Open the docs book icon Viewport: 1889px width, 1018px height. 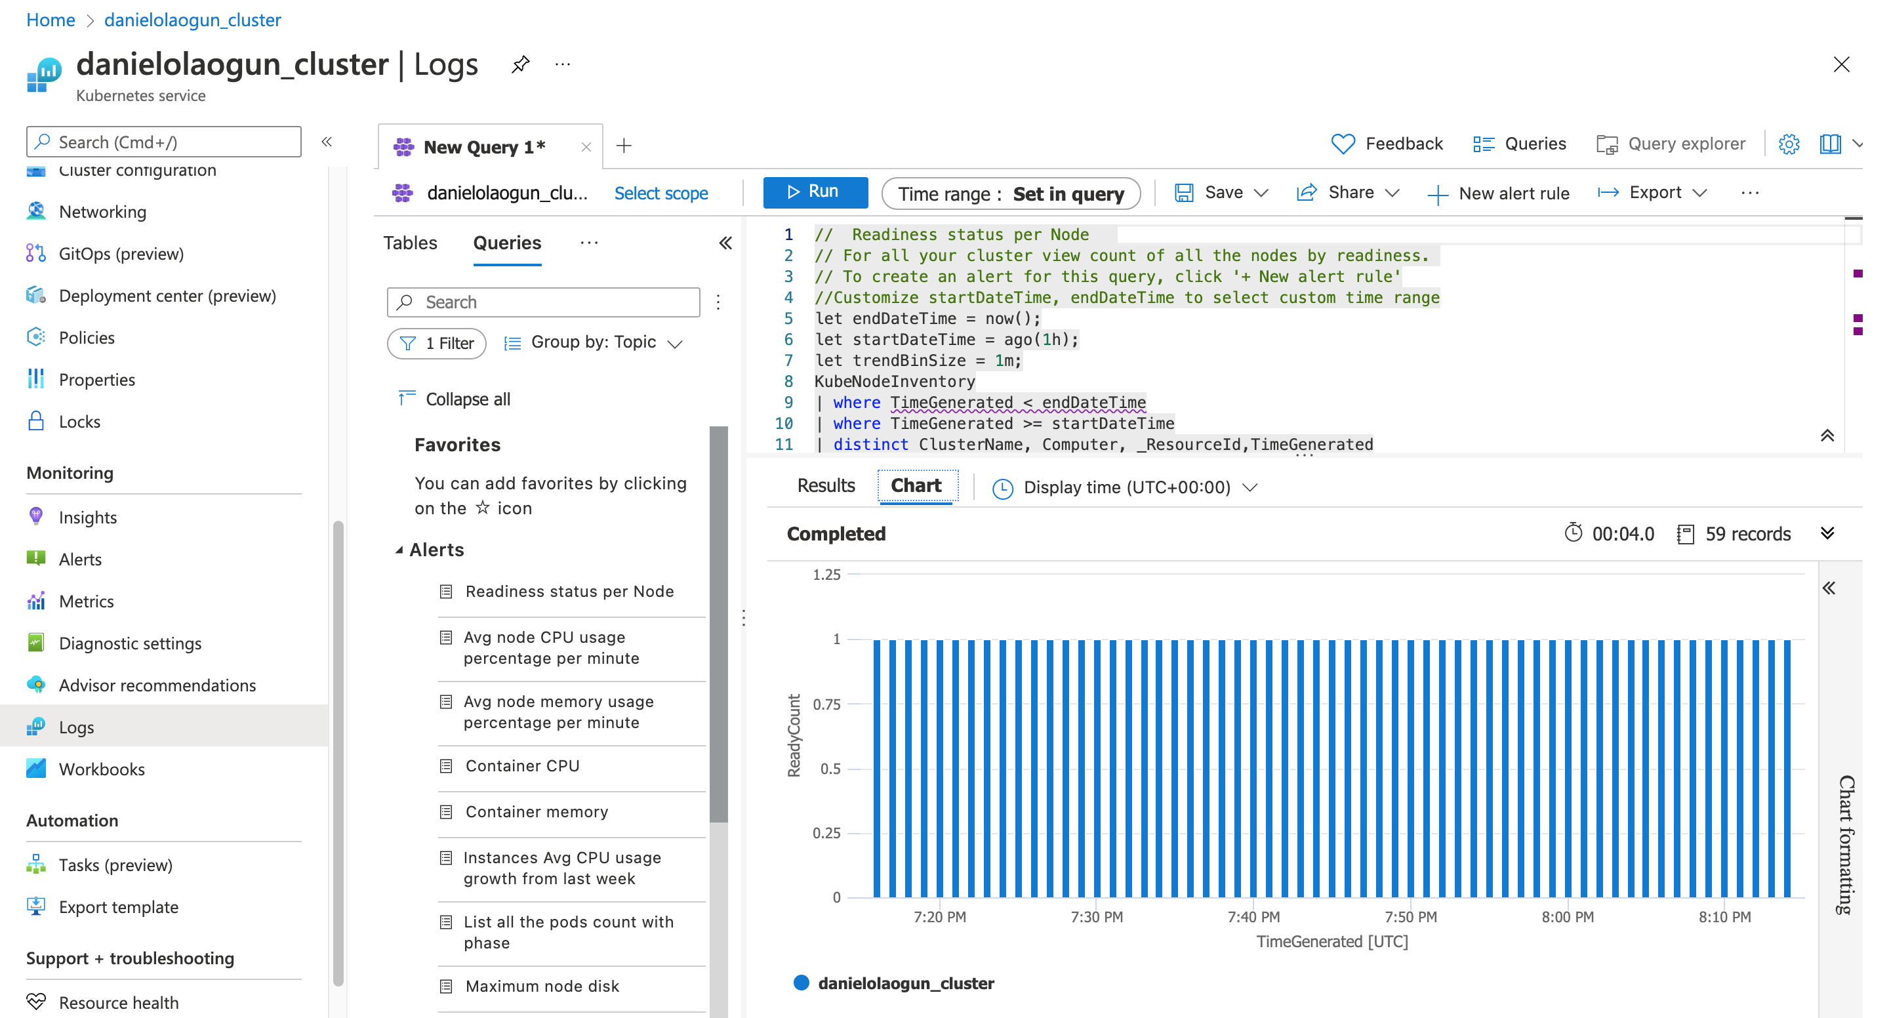tap(1831, 144)
